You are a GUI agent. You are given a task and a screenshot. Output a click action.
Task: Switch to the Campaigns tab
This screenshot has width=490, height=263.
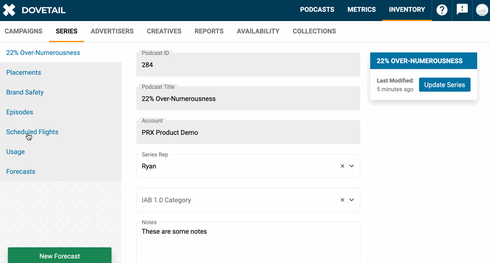24,31
